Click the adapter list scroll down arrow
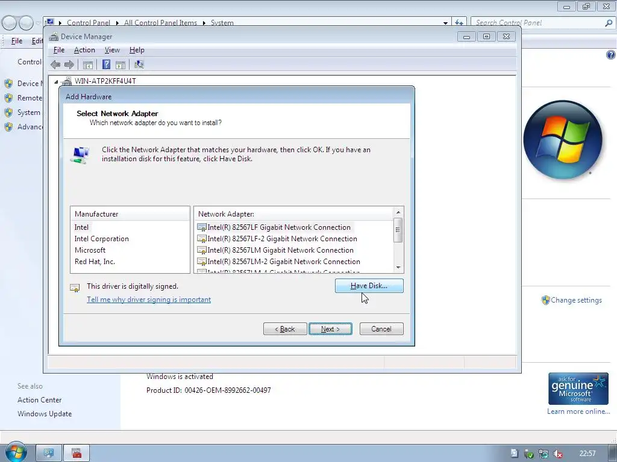This screenshot has height=462, width=617. click(x=398, y=268)
